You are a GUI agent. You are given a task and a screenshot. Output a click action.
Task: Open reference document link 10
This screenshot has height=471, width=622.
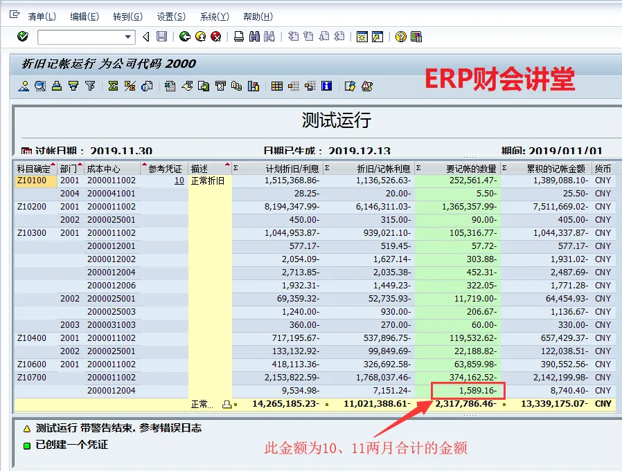pyautogui.click(x=179, y=181)
